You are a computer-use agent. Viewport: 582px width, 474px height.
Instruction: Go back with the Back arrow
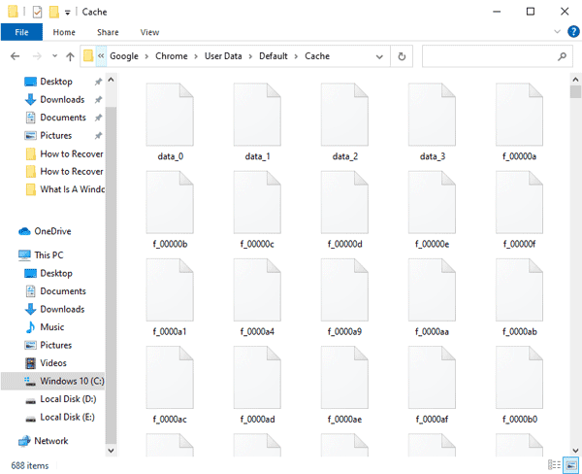(15, 56)
